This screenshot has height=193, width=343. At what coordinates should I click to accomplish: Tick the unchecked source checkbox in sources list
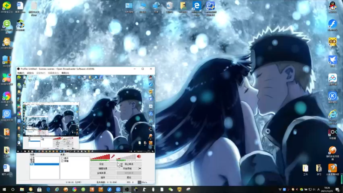pyautogui.click(x=62, y=158)
